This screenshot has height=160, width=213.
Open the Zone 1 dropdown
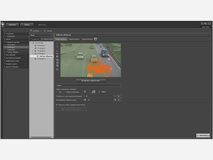click(89, 85)
